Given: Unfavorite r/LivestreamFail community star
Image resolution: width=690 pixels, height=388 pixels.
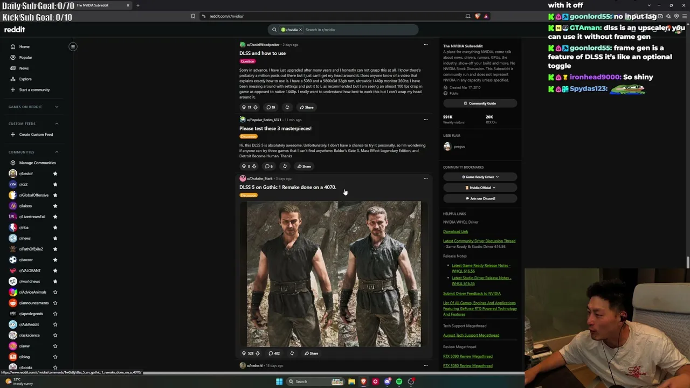Looking at the screenshot, I should coord(55,217).
